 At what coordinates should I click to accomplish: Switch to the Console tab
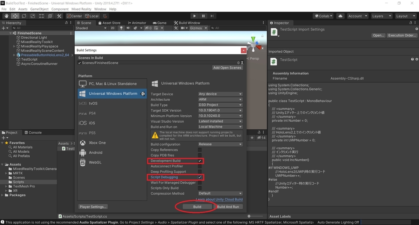[x=32, y=132]
